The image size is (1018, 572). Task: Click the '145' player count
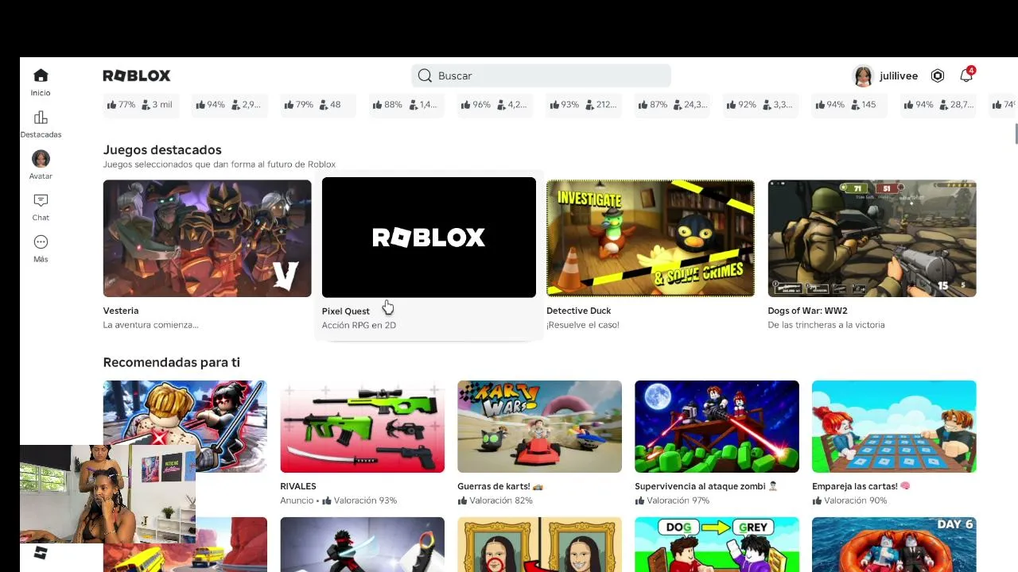point(864,105)
